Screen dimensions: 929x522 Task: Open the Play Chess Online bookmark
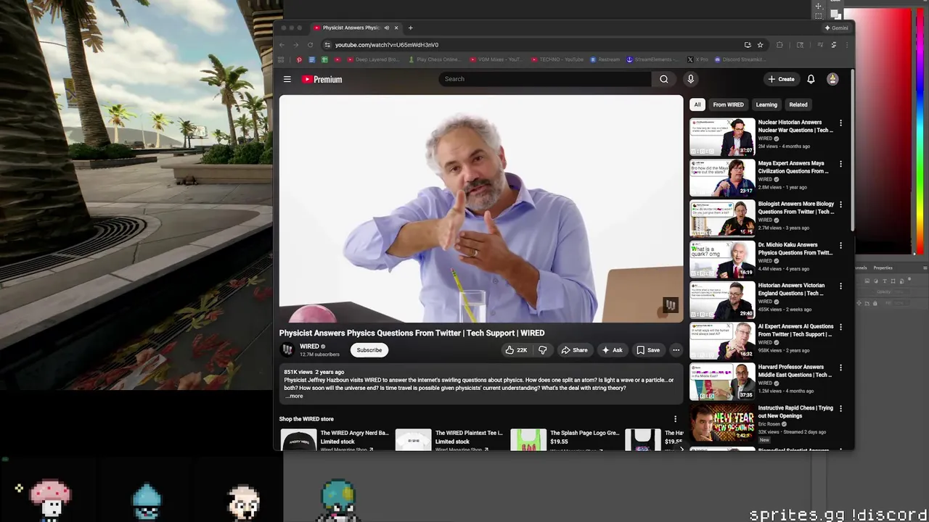click(435, 59)
